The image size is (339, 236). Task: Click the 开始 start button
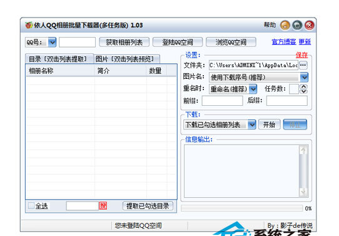click(270, 125)
